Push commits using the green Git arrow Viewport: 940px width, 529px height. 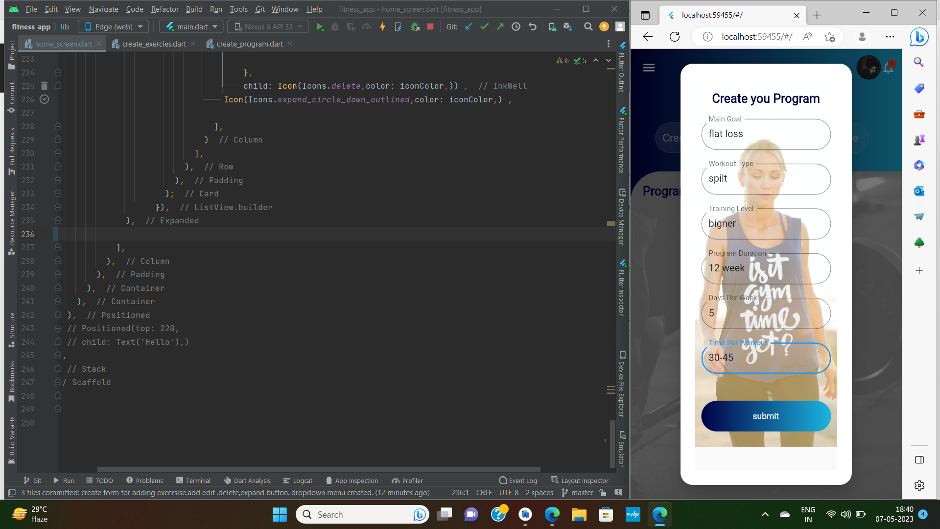tap(500, 26)
